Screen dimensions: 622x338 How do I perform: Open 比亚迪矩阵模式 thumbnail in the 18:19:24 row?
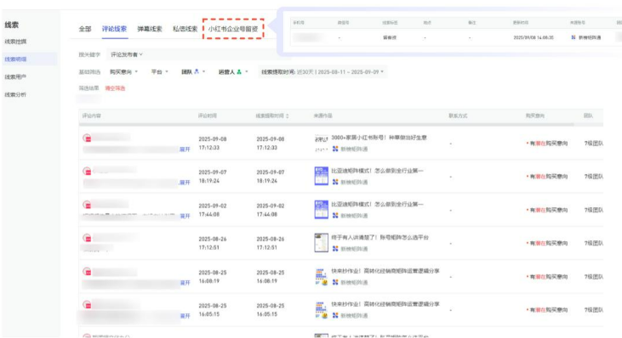coord(322,176)
